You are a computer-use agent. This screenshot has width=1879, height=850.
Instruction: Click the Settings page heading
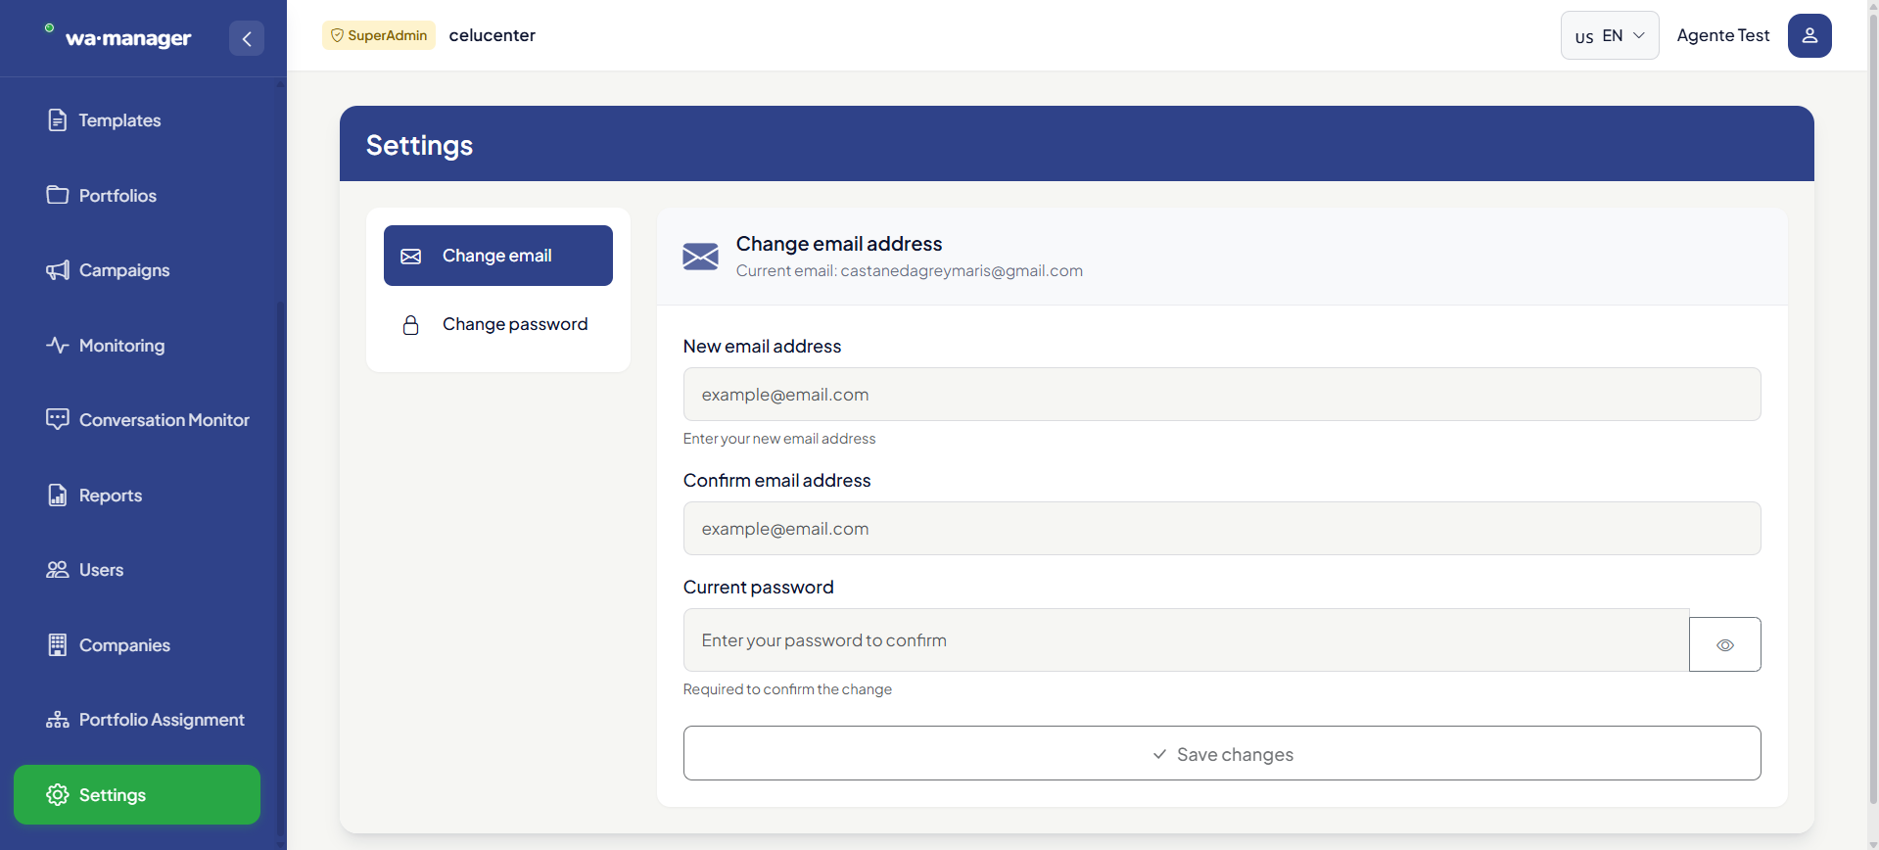(x=419, y=145)
